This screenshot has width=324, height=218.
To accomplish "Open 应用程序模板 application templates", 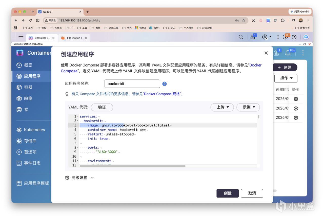I will (33, 183).
